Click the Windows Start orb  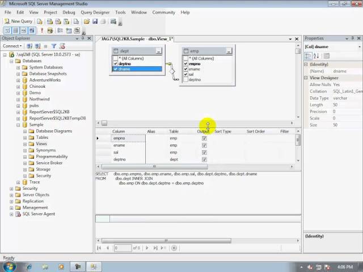click(9, 266)
